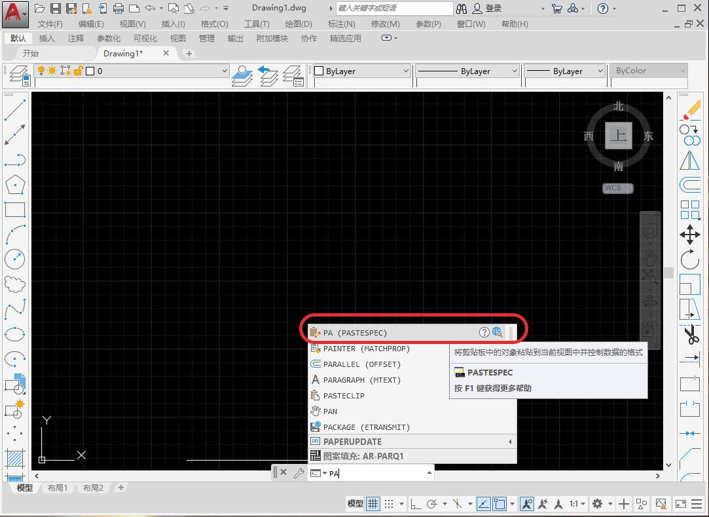
Task: Expand annotation scale 1:1 dropdown
Action: click(x=577, y=503)
